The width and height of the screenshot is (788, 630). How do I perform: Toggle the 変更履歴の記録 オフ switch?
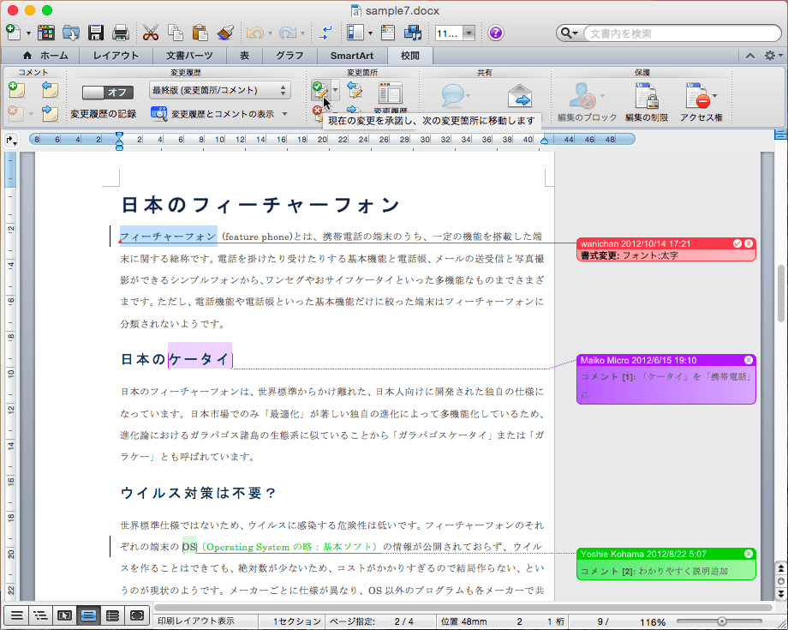(108, 92)
